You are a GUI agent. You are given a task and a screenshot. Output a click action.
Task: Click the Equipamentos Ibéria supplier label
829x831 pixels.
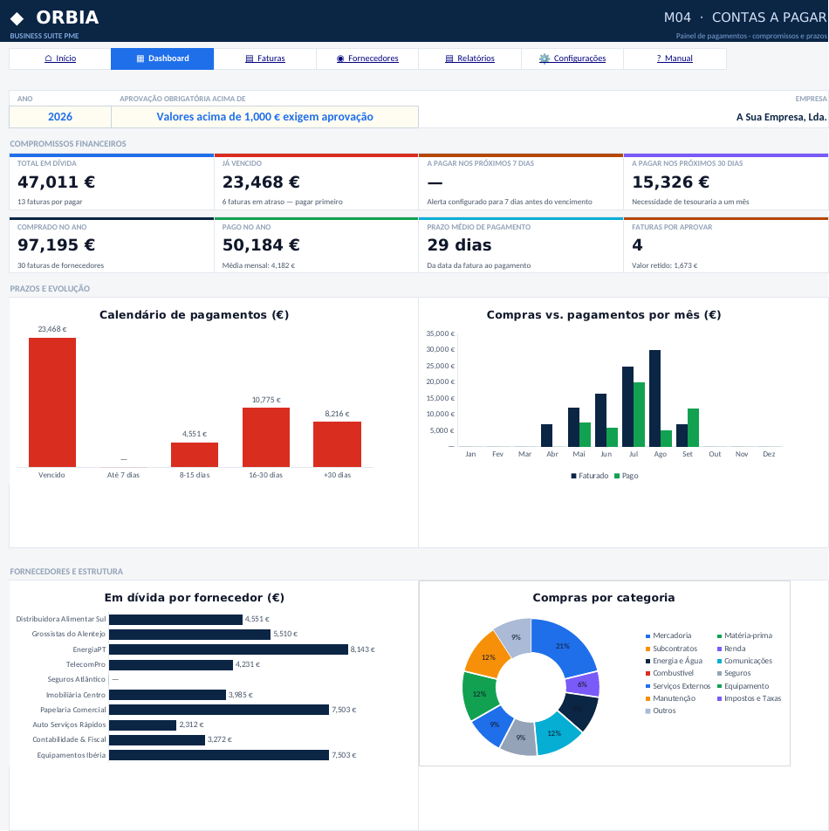point(72,755)
